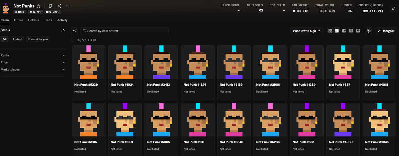This screenshot has height=156, width=399.
Task: Click the Not Punk #4835 item name
Action: tap(377, 142)
